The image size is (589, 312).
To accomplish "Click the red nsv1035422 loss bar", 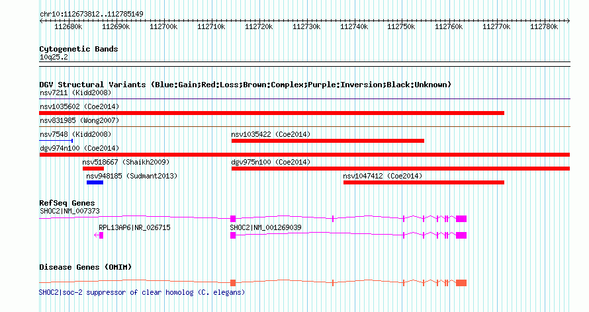I will pos(328,141).
